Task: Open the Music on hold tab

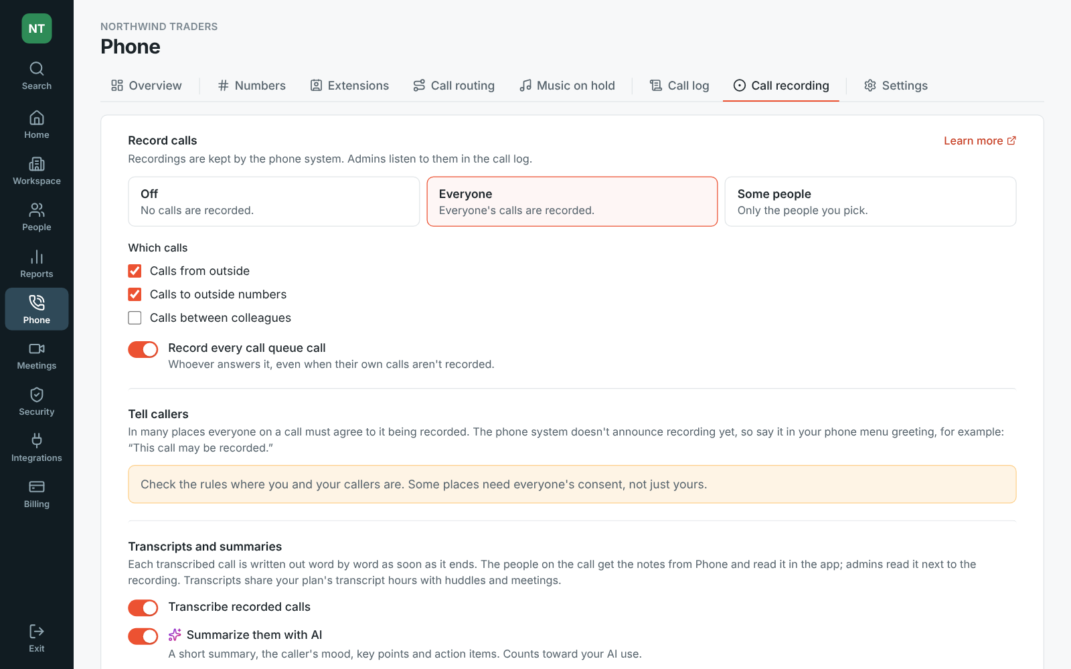Action: [x=568, y=86]
